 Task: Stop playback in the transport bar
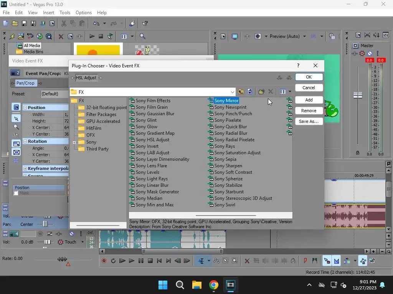(150, 261)
